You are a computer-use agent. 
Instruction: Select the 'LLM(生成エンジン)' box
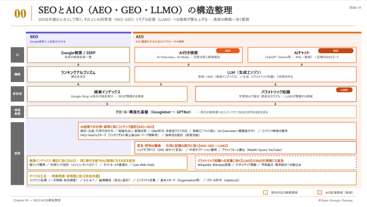pos(245,75)
